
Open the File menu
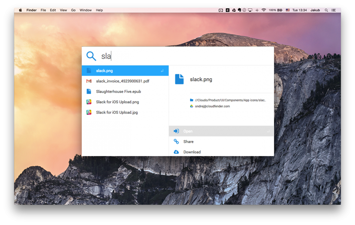[43, 10]
